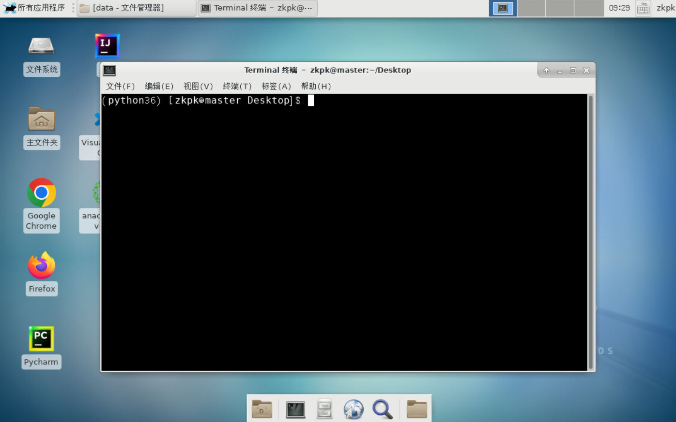Switch to the fourth workspace

(589, 8)
